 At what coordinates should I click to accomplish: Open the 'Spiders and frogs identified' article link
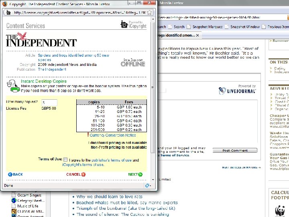pyautogui.click(x=73, y=57)
